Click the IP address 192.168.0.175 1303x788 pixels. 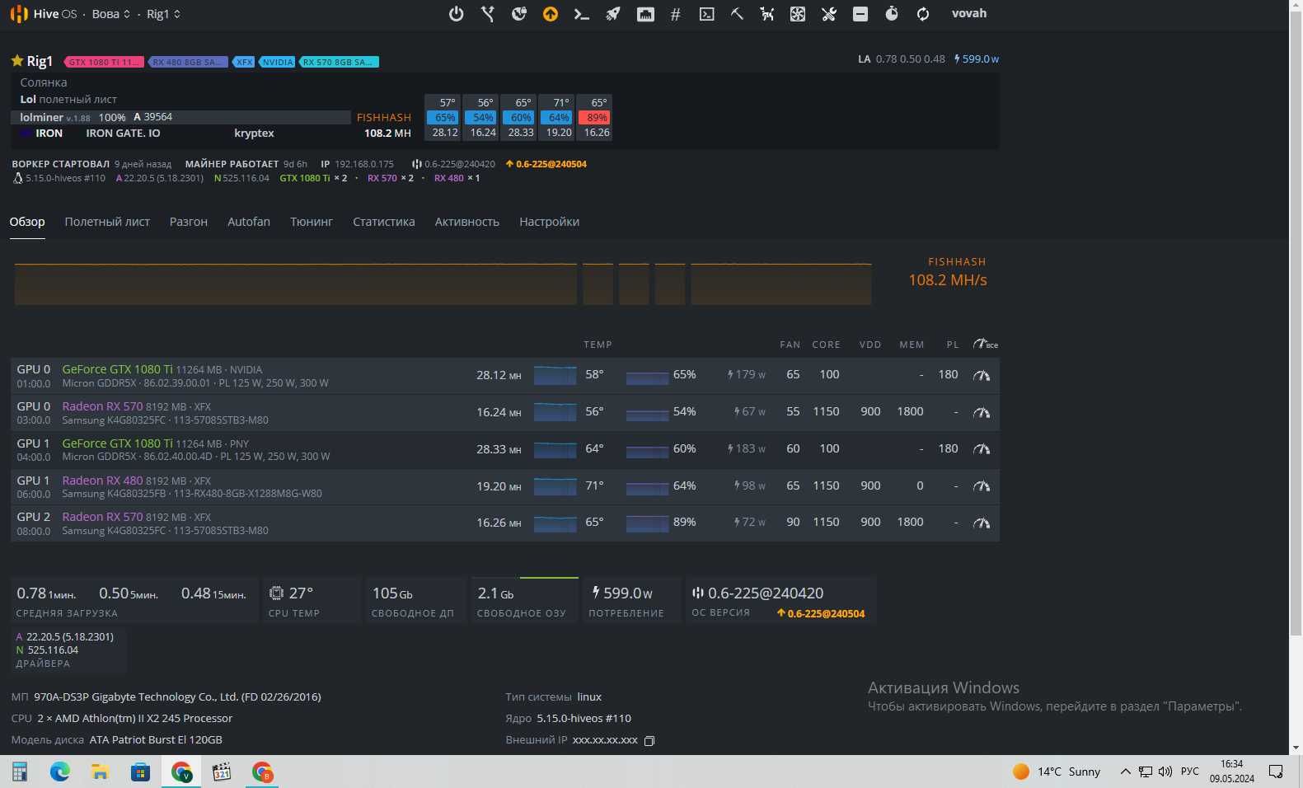364,164
